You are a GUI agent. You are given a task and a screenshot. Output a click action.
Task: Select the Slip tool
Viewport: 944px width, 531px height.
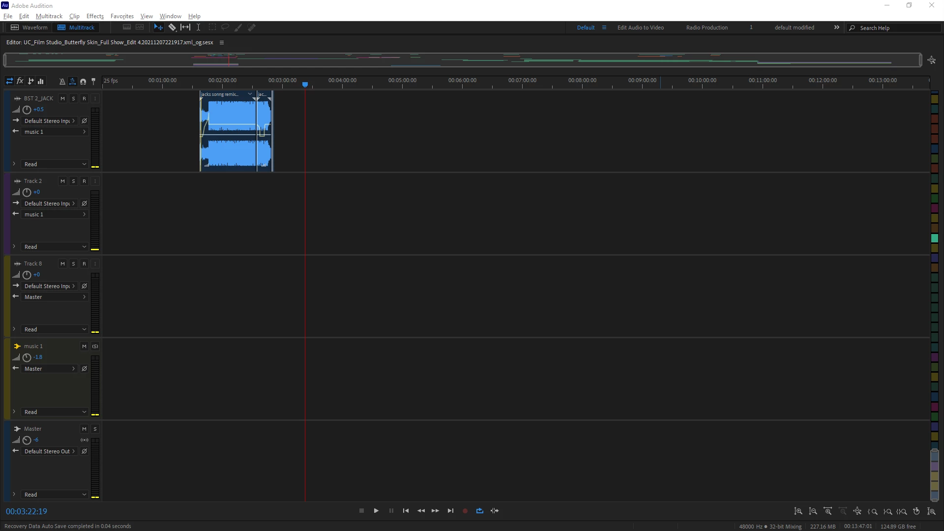click(185, 28)
